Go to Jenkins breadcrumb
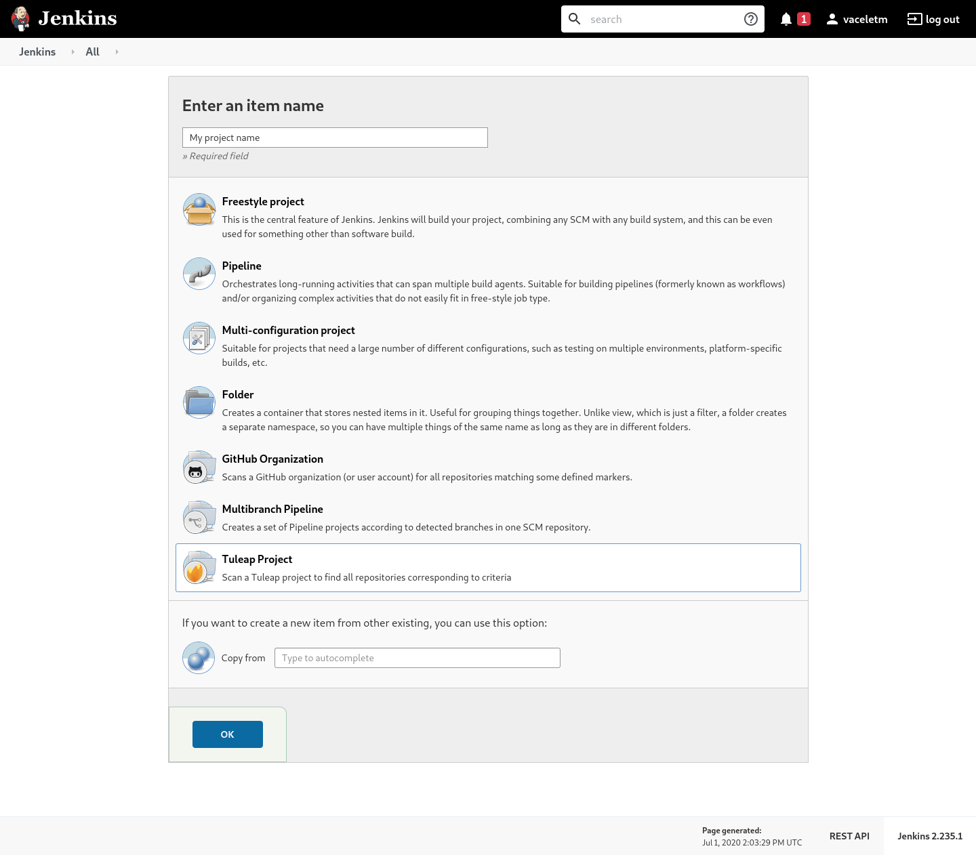The width and height of the screenshot is (976, 855). 37,51
